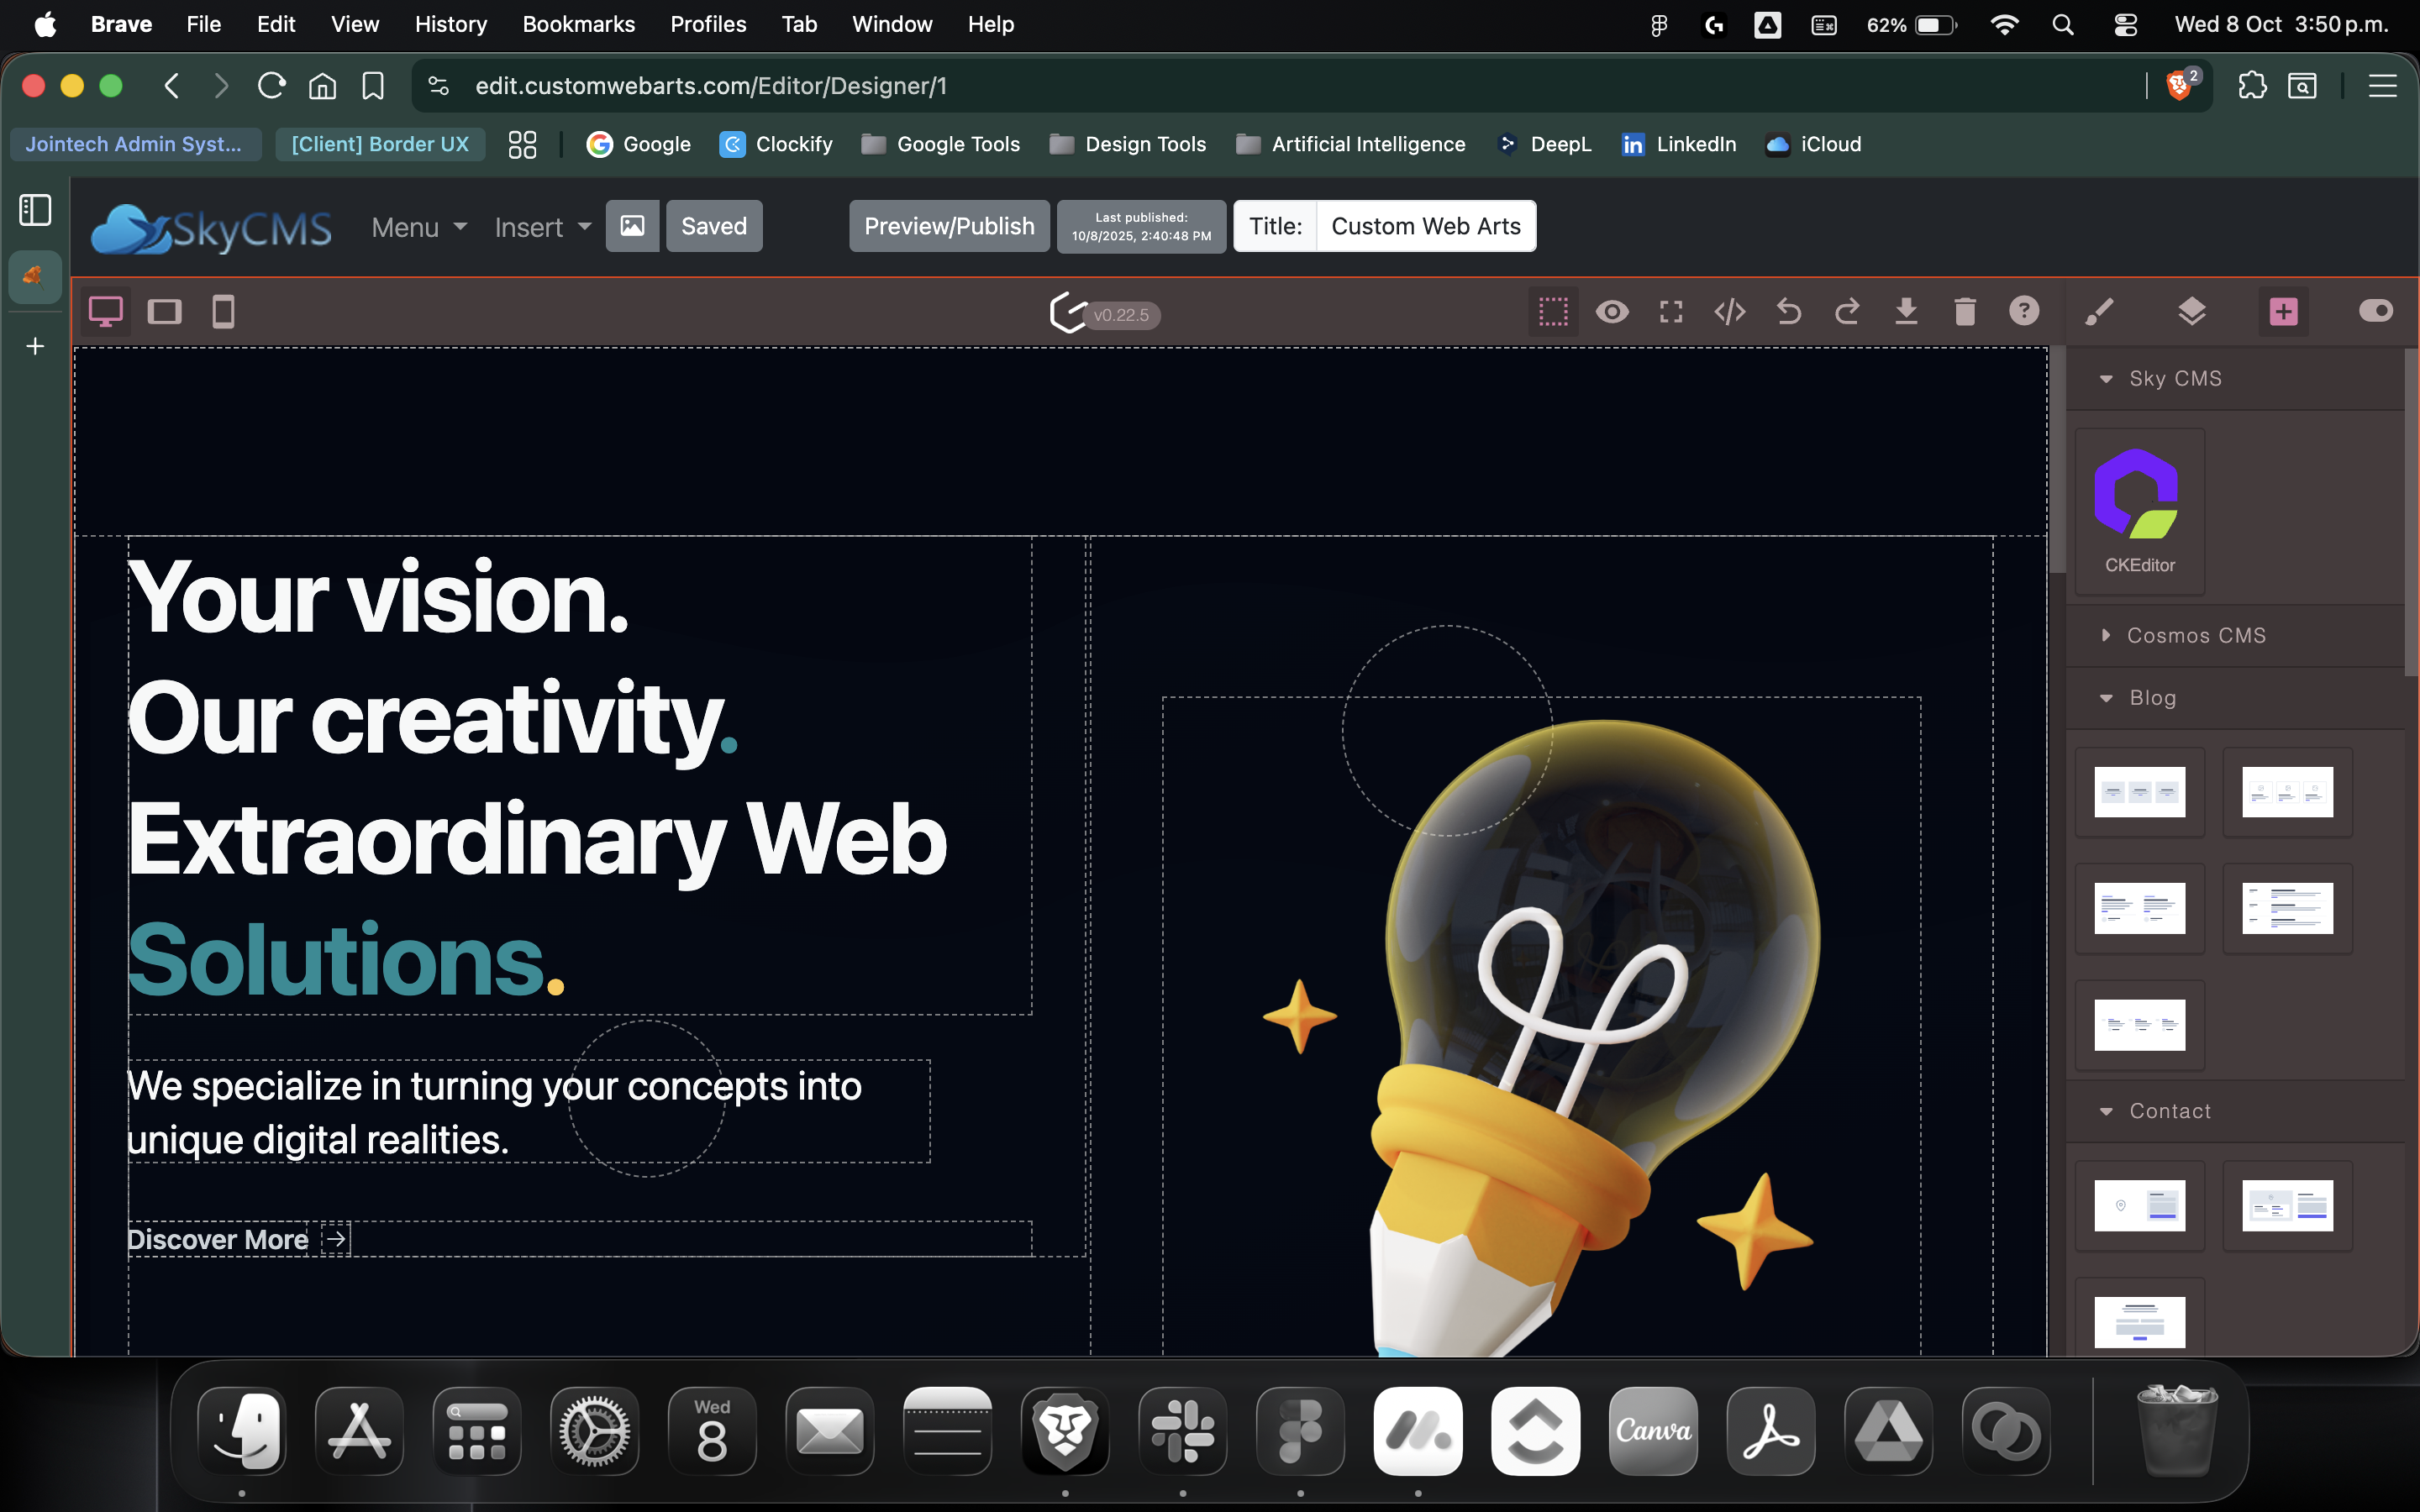Undo the last change
Screen dimensions: 2420x1512
pyautogui.click(x=1788, y=312)
